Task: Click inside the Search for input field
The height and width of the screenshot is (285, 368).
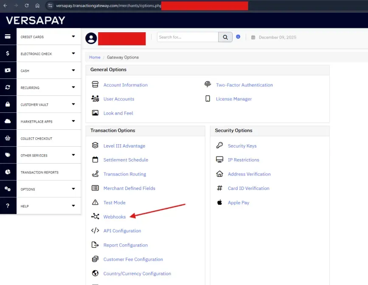Action: pos(187,37)
